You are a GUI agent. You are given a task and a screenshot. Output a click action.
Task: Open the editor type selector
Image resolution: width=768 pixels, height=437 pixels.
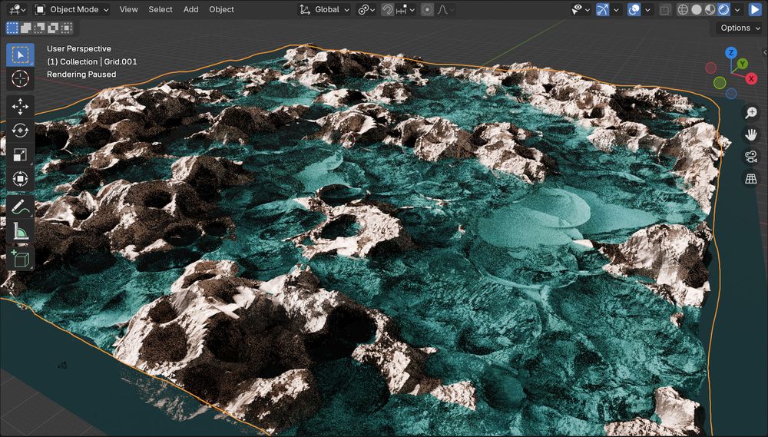[x=17, y=9]
